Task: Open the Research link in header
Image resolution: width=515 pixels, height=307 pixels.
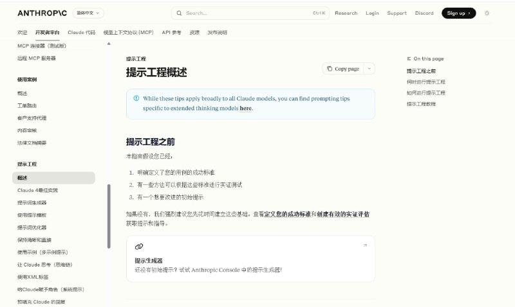Action: [346, 13]
